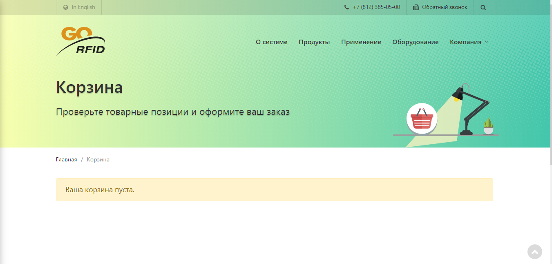
Task: Click the chevron next to Компания
Action: (x=486, y=42)
